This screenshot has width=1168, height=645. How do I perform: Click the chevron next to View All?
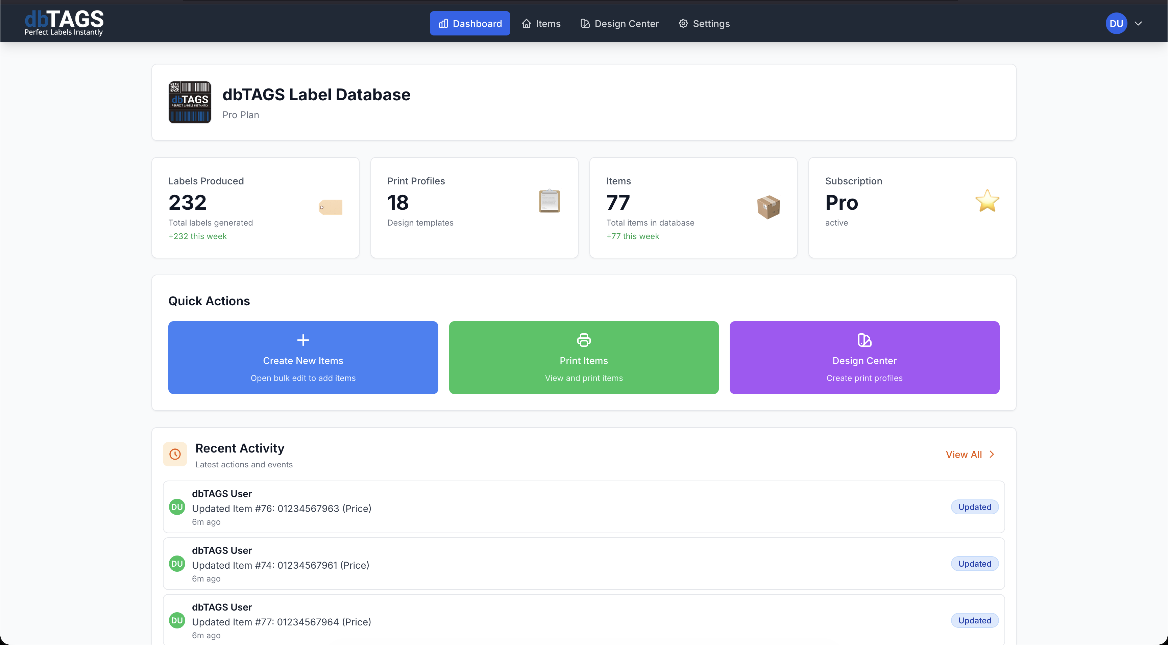coord(992,454)
